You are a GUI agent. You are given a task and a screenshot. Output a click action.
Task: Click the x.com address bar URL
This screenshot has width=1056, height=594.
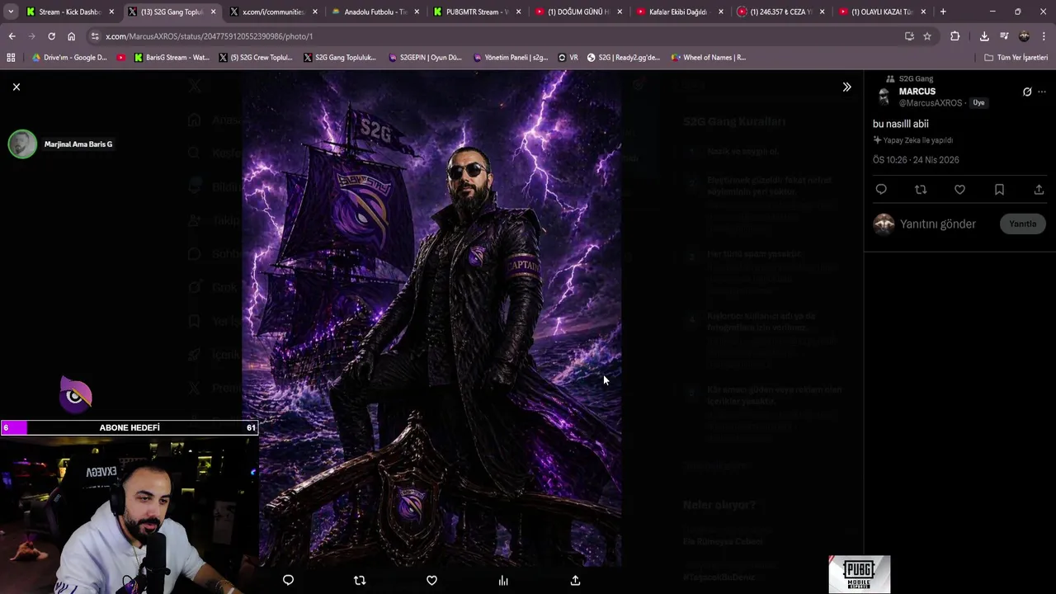(x=209, y=36)
